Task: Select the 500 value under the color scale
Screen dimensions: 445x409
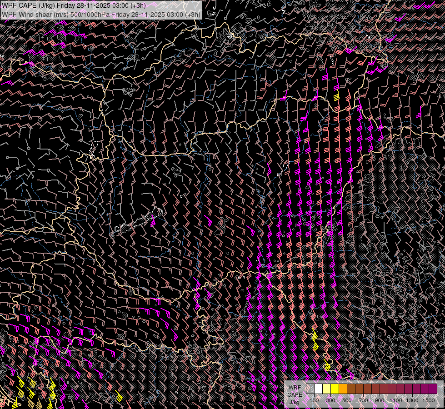Action: pos(347,400)
